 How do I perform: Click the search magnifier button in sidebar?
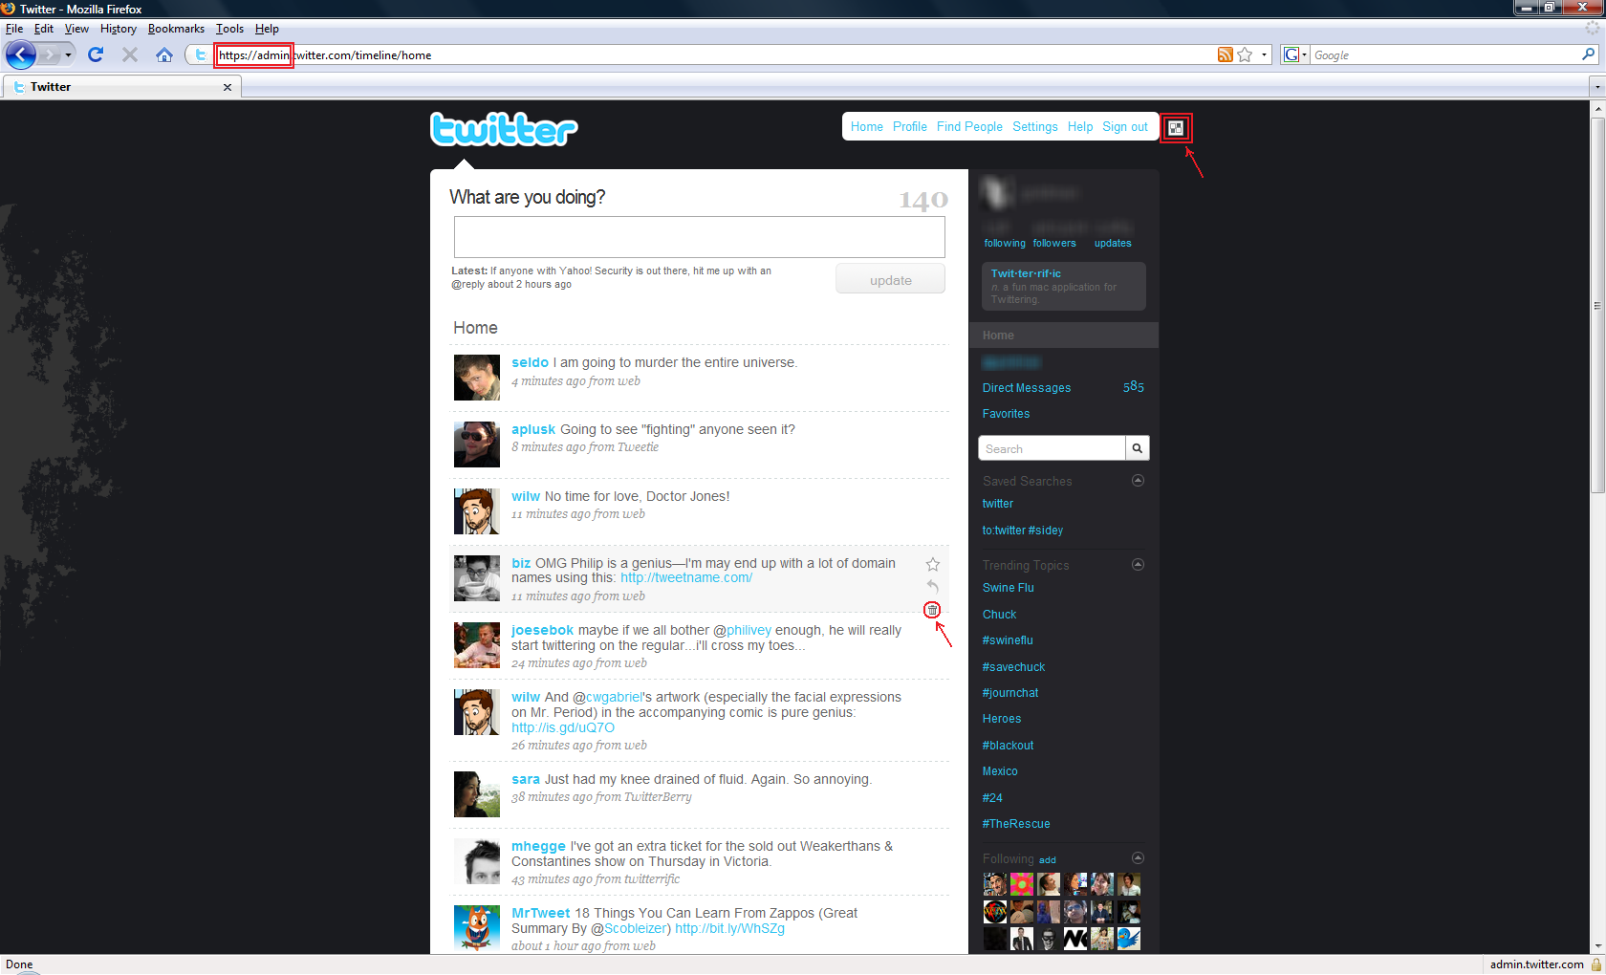pos(1137,448)
